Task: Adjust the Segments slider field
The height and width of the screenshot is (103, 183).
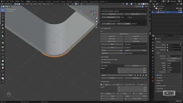Action: pos(112,53)
